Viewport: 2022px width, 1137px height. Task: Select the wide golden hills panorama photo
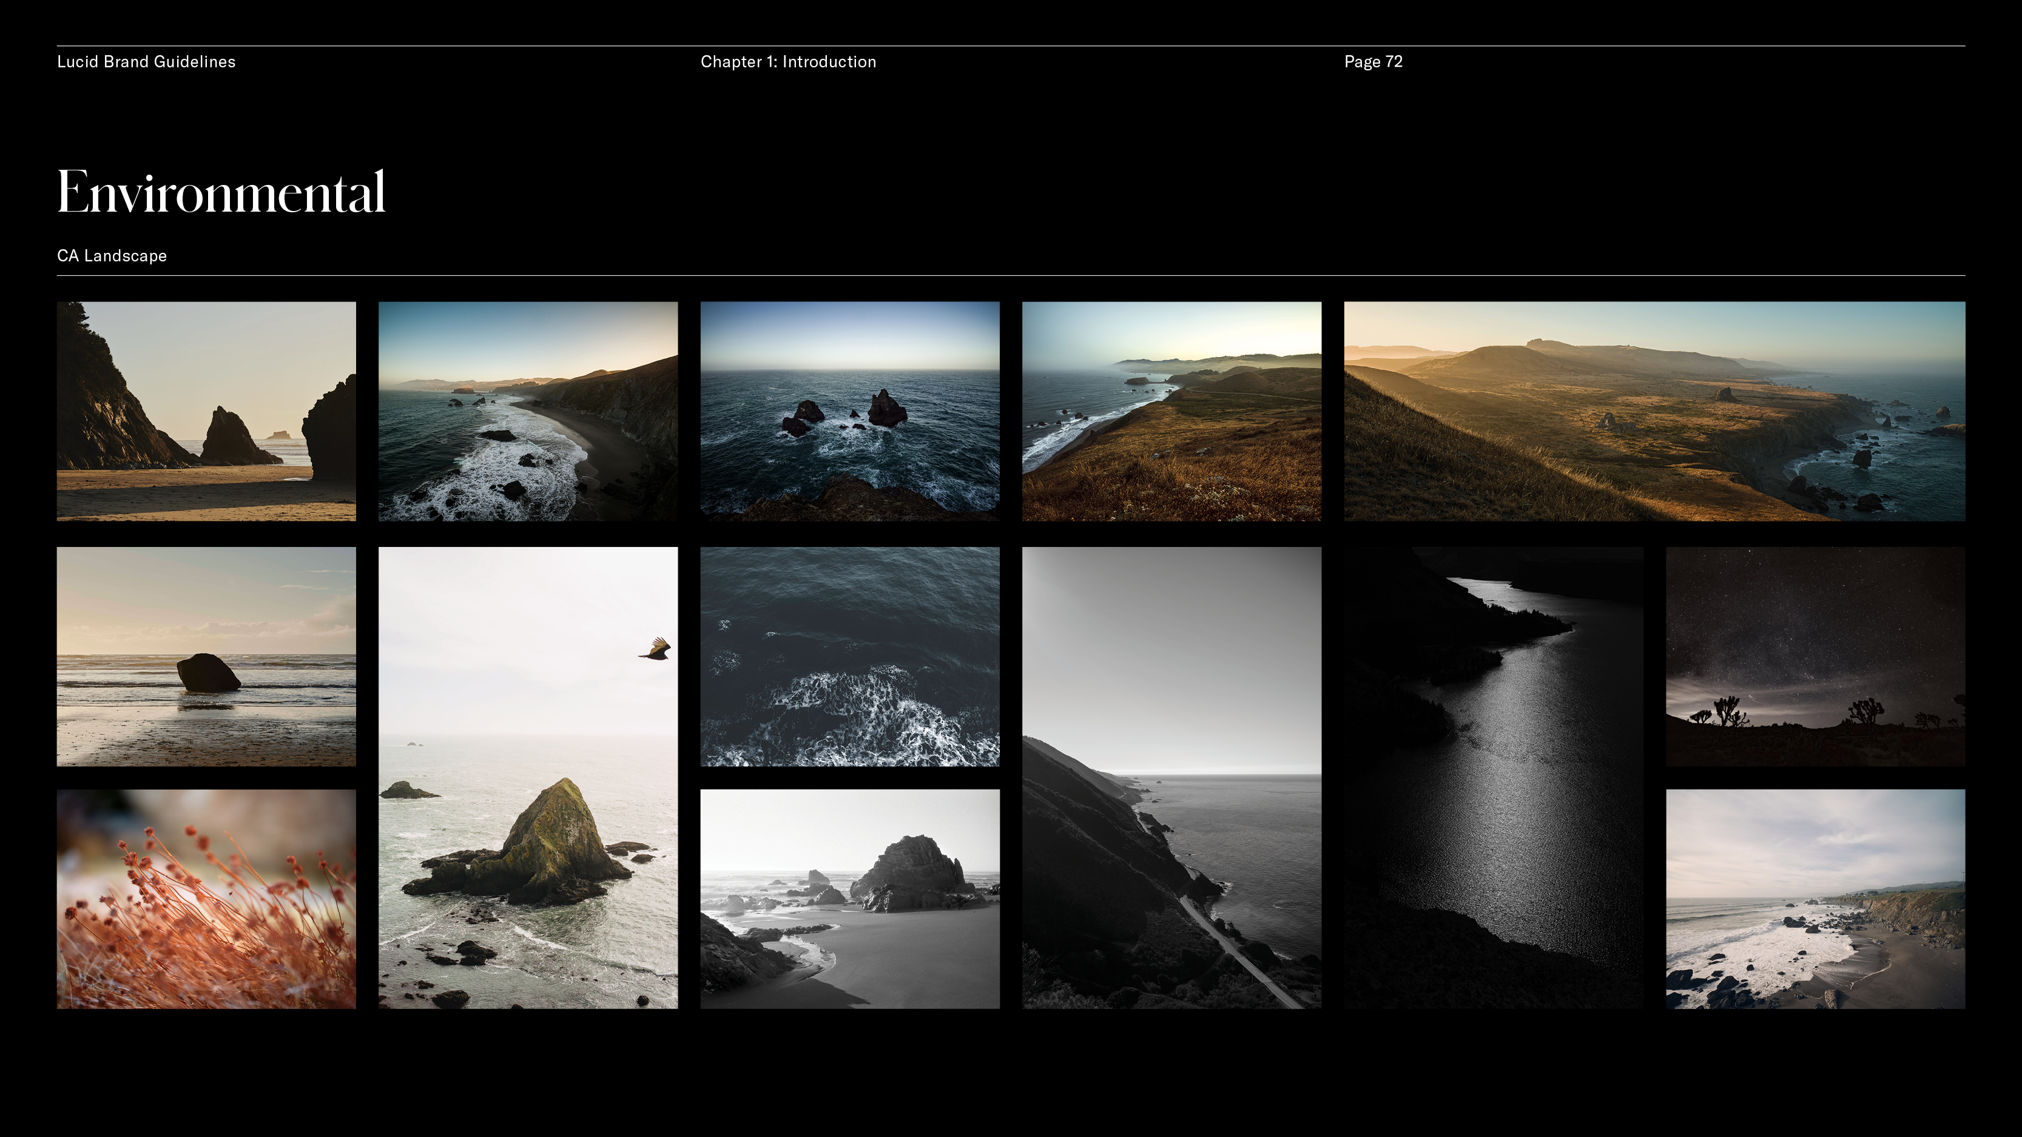(x=1654, y=411)
